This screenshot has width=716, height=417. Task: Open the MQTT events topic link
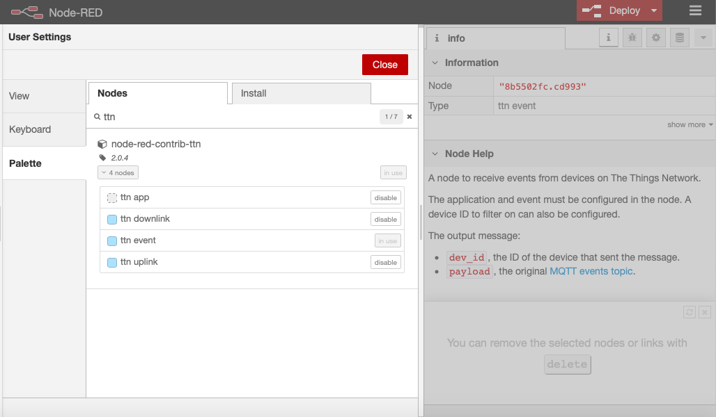(591, 271)
